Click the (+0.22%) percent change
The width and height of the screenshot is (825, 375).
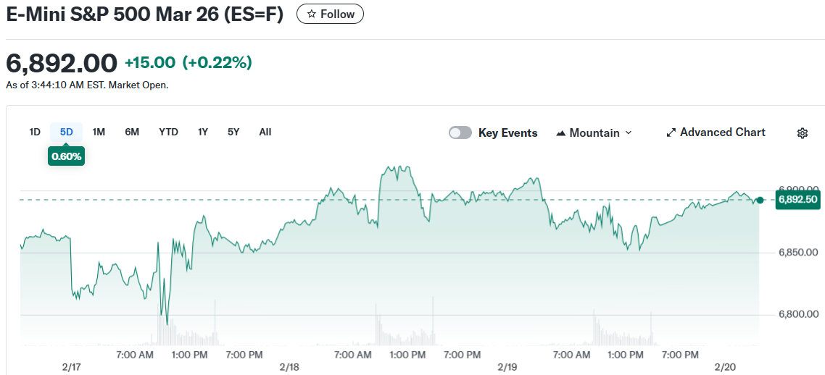217,62
